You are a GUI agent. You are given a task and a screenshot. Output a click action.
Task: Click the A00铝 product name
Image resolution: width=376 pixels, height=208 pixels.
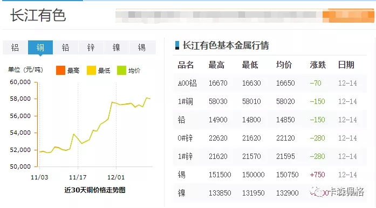187,83
